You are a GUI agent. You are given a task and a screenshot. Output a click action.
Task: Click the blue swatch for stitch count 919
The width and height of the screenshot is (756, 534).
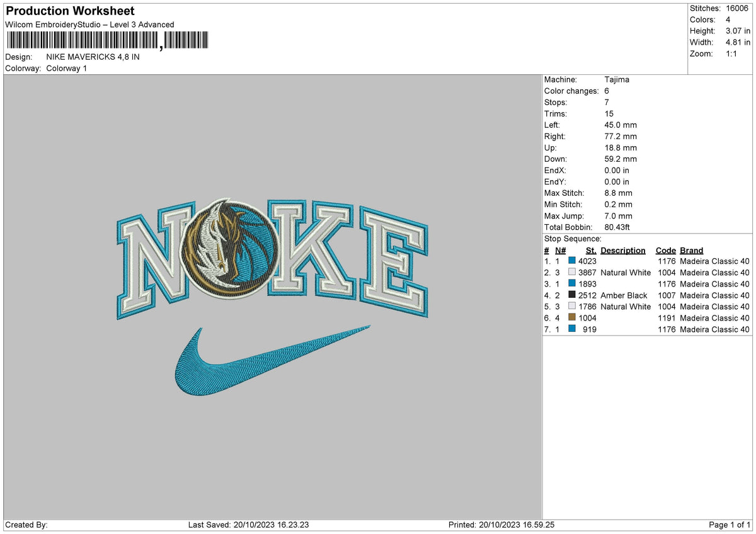coord(572,329)
